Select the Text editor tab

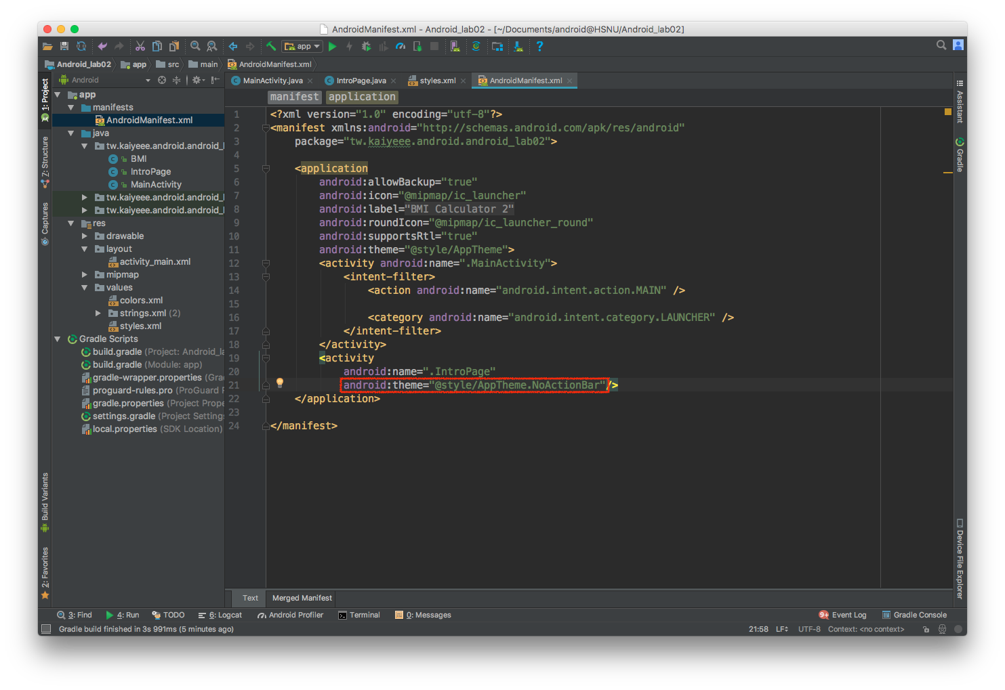[250, 598]
